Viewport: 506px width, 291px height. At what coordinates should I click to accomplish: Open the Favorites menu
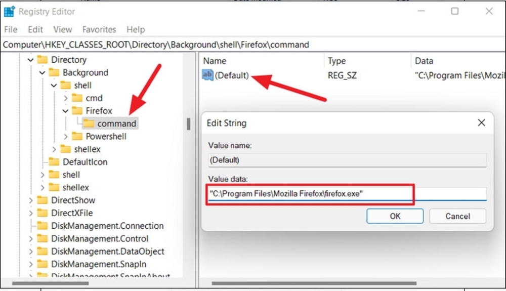(x=99, y=29)
